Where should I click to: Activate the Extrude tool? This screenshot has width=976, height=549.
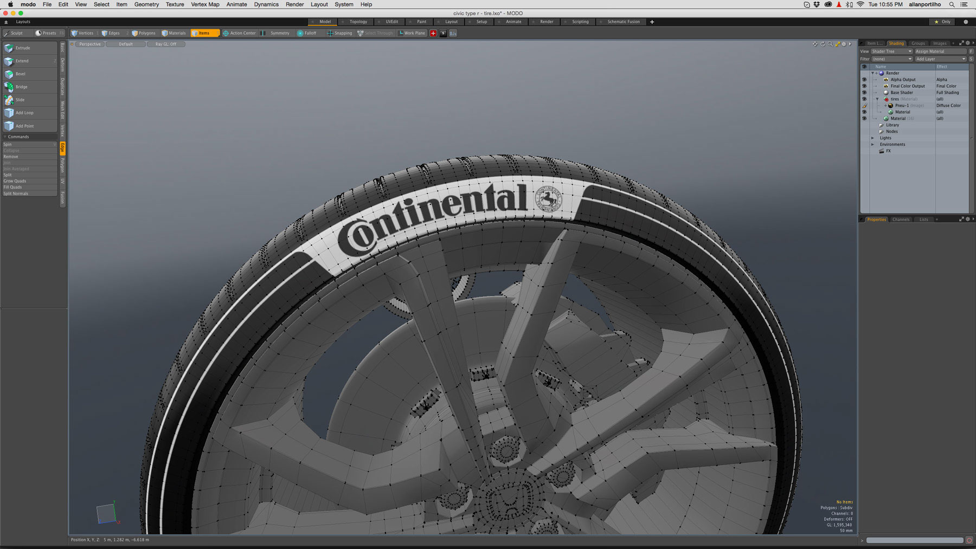click(21, 48)
